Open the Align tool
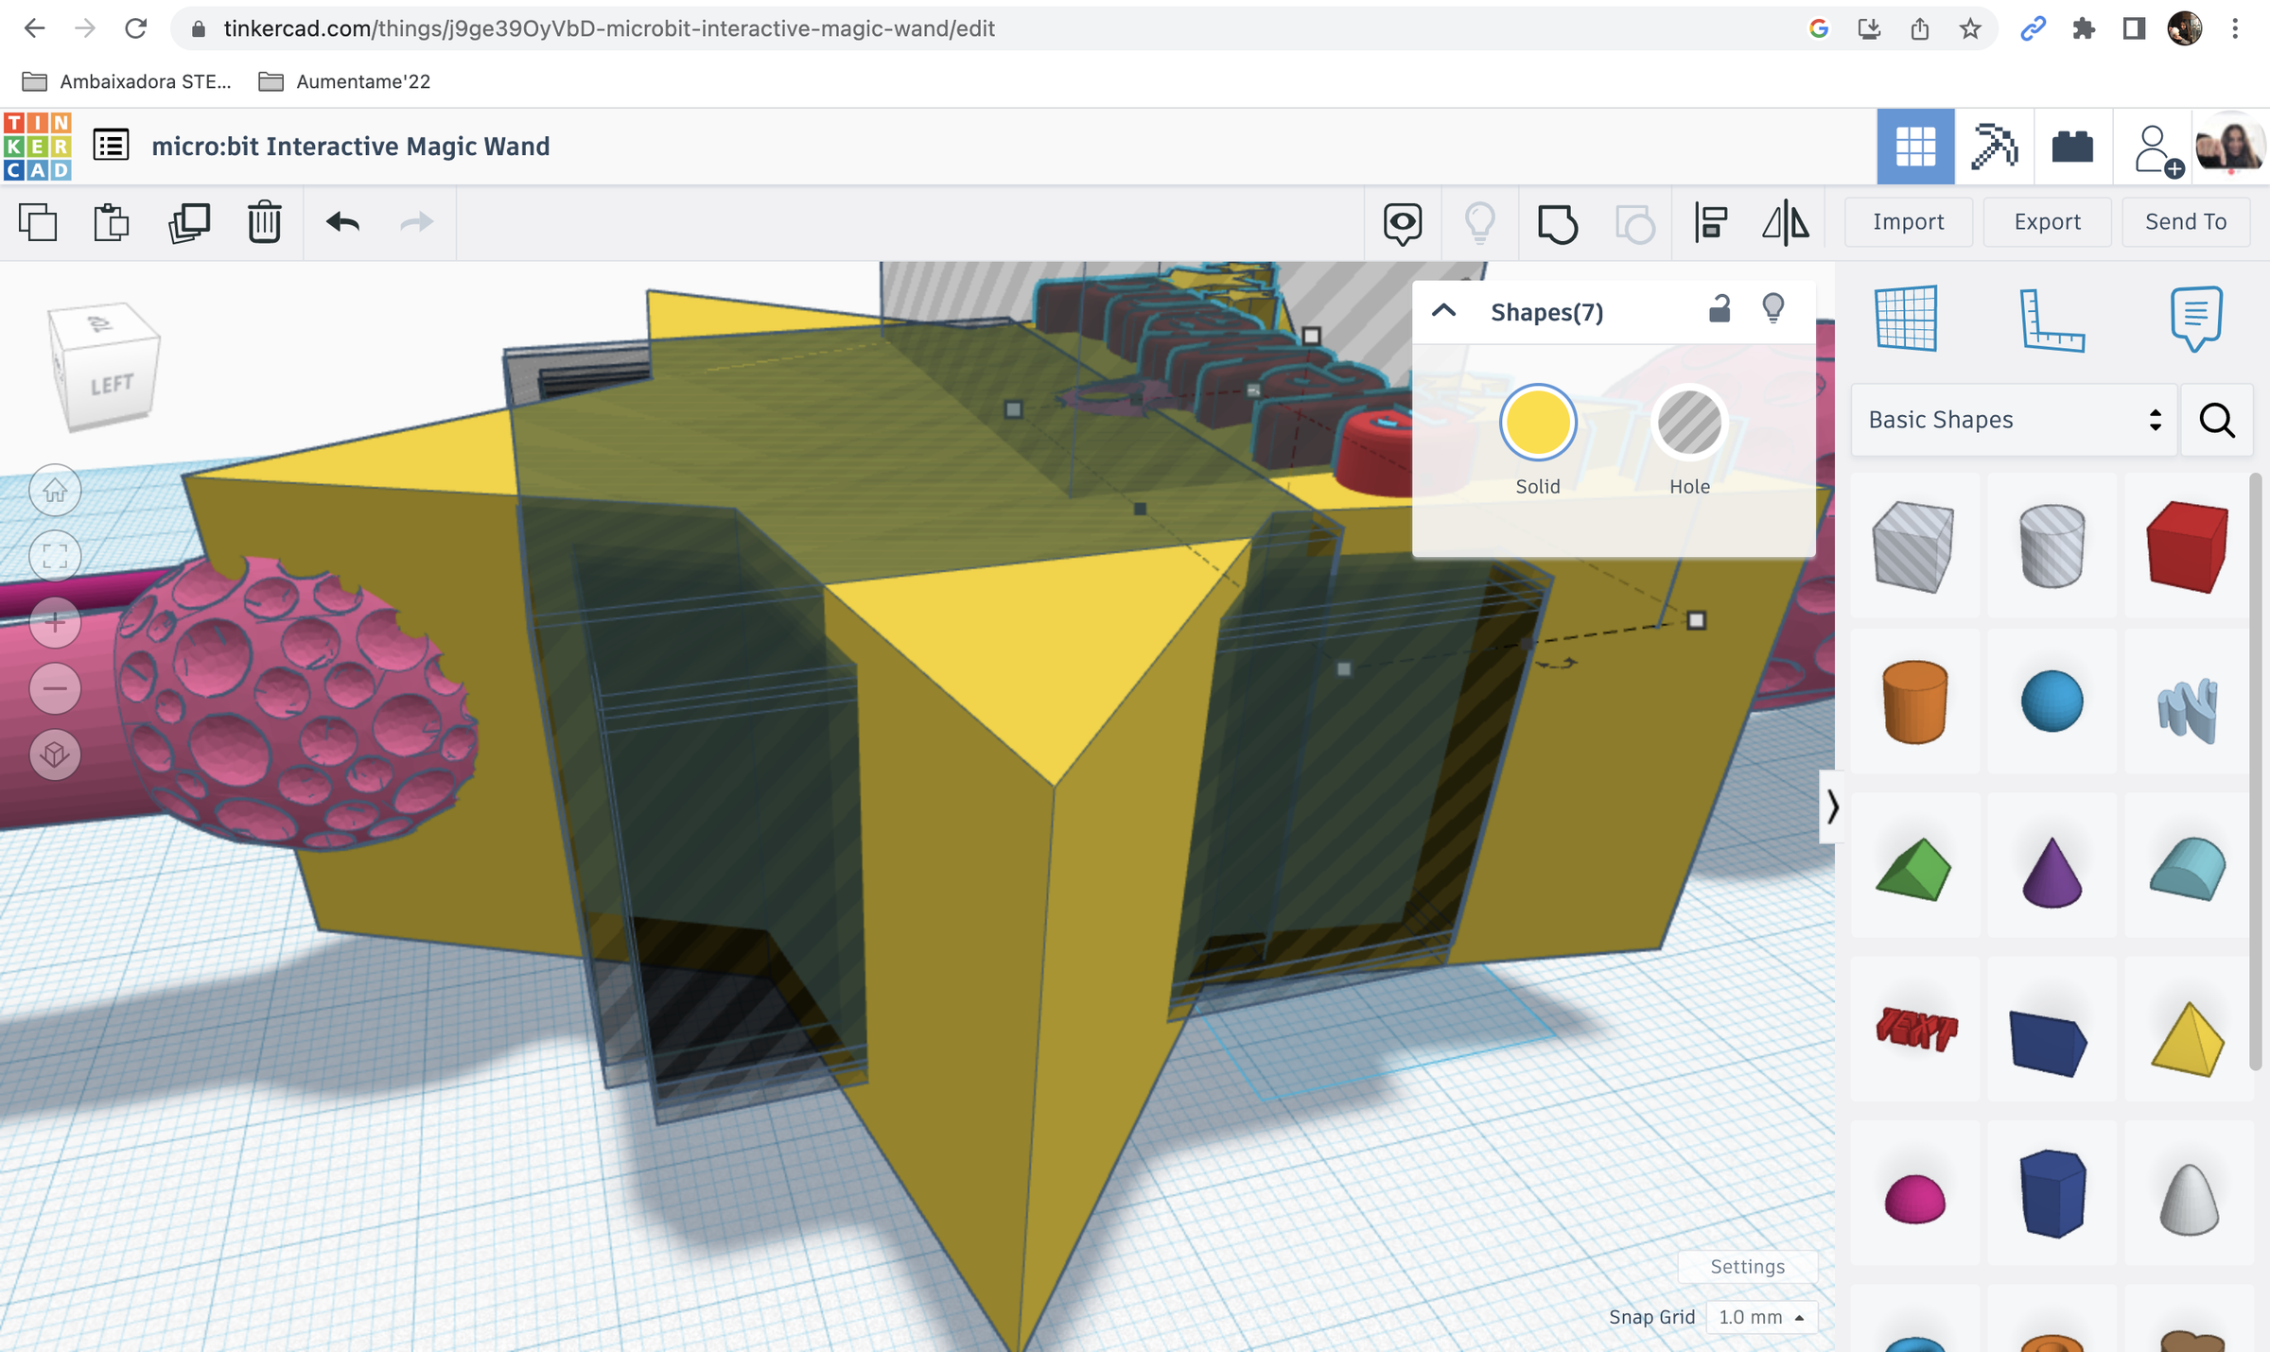The image size is (2270, 1352). [x=1710, y=221]
